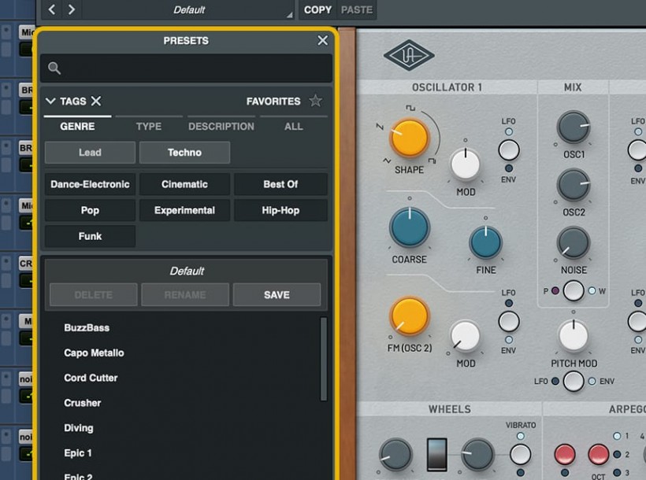
Task: Load the Cord Cutter preset
Action: point(91,378)
